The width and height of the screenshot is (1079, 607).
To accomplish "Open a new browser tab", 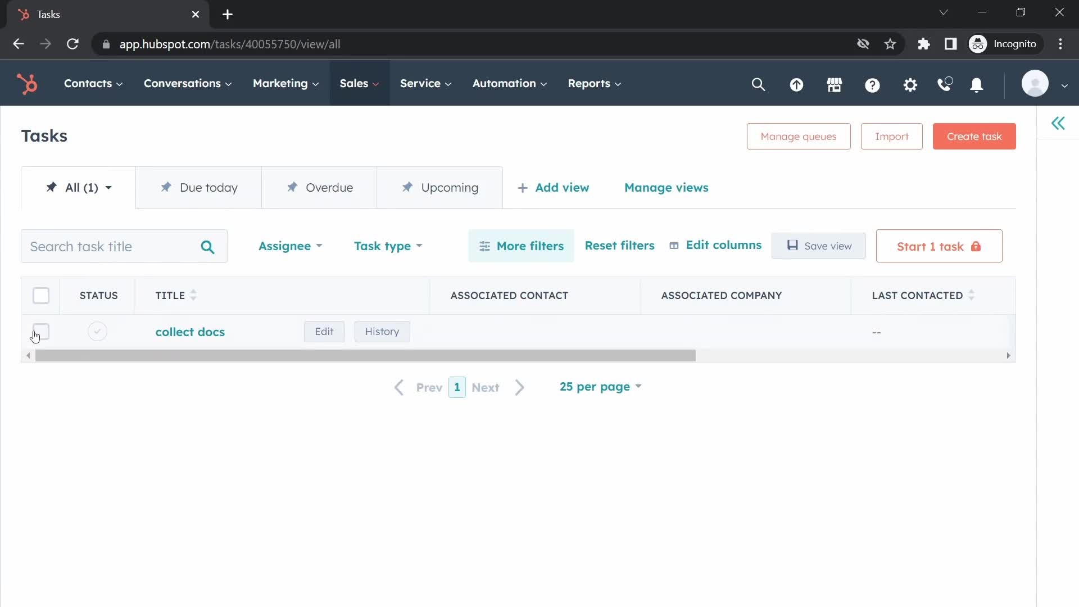I will coord(227,15).
